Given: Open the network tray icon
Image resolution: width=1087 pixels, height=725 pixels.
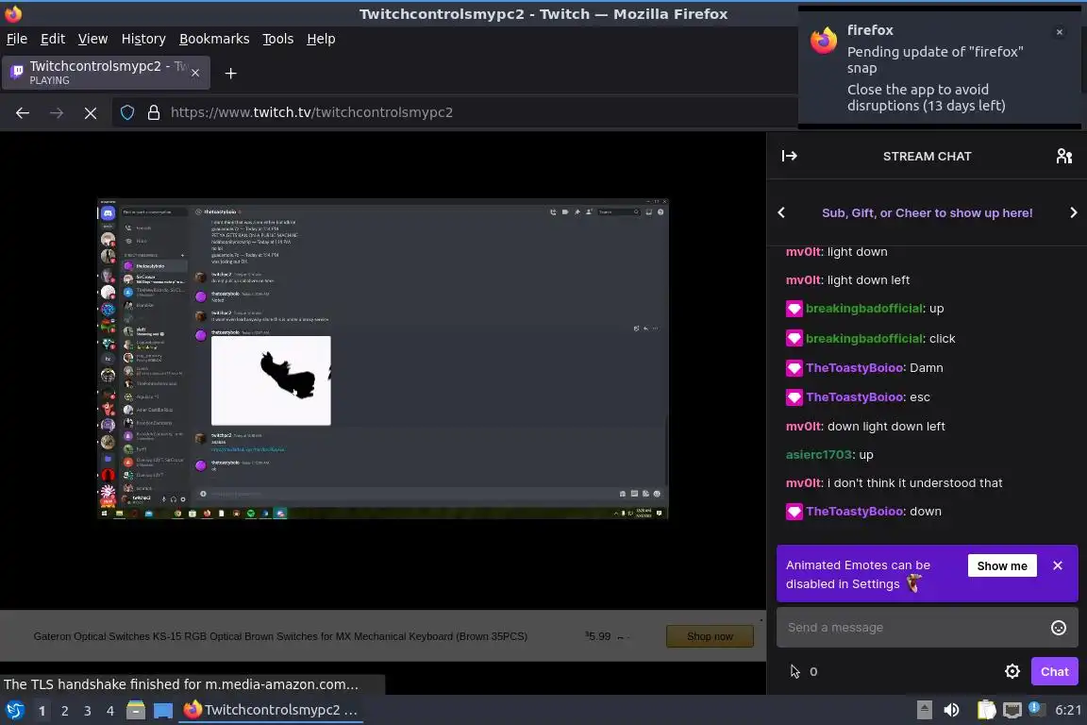Looking at the screenshot, I should pos(1012,710).
